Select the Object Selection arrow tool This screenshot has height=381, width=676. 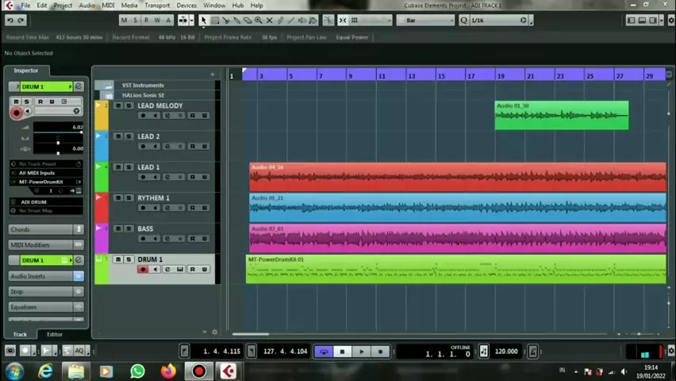point(203,20)
